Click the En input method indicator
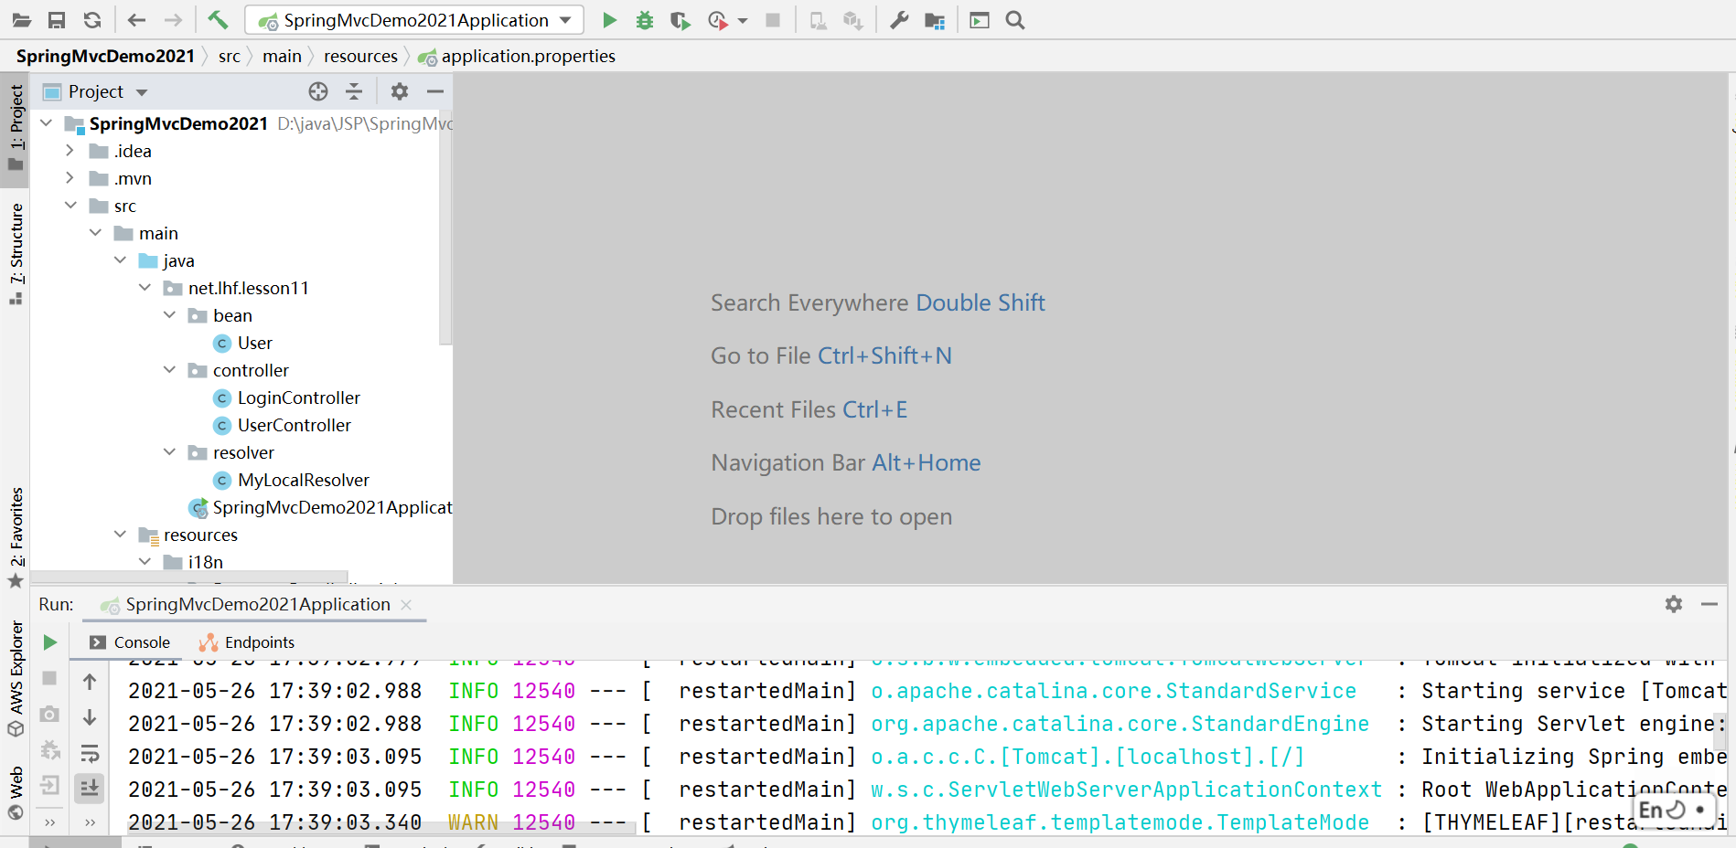 (x=1673, y=810)
